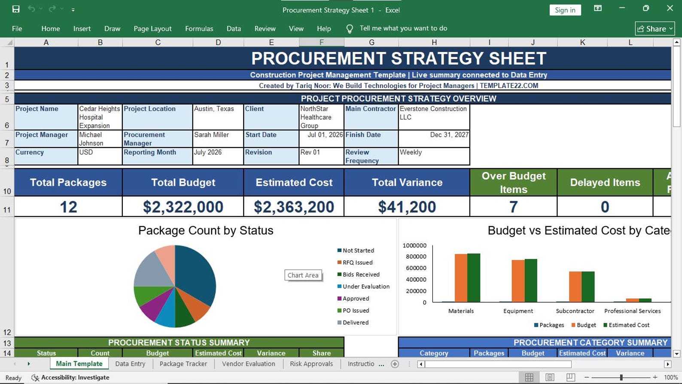Click the Tell me what you want to do box
The width and height of the screenshot is (682, 384).
403,28
